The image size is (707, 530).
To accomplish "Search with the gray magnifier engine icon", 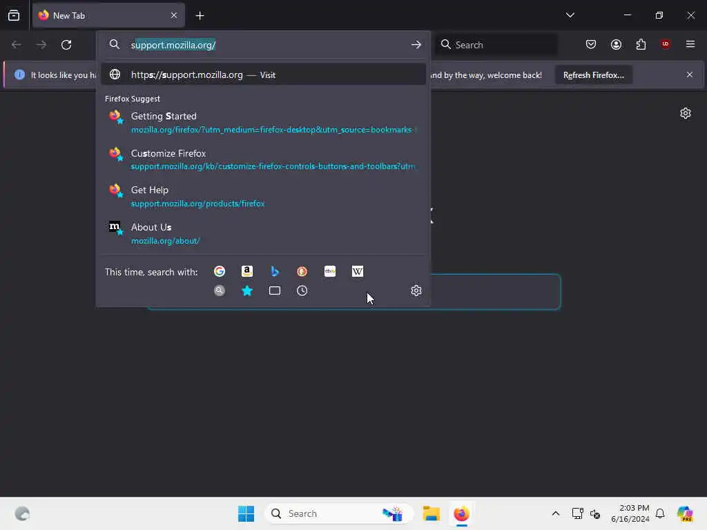I will coord(220,291).
